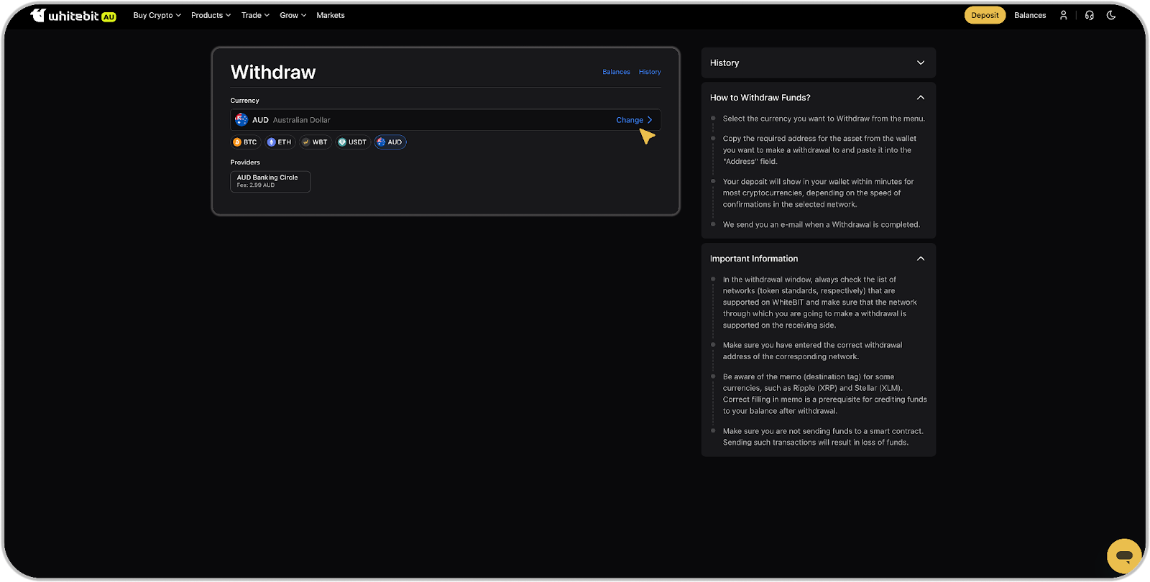This screenshot has width=1150, height=582.
Task: Click the WhiteBIT logo in header
Action: tap(73, 15)
